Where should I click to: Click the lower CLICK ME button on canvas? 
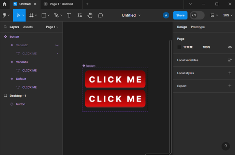115,99
